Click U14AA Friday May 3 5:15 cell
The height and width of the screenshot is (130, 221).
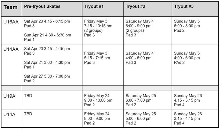click(103, 65)
